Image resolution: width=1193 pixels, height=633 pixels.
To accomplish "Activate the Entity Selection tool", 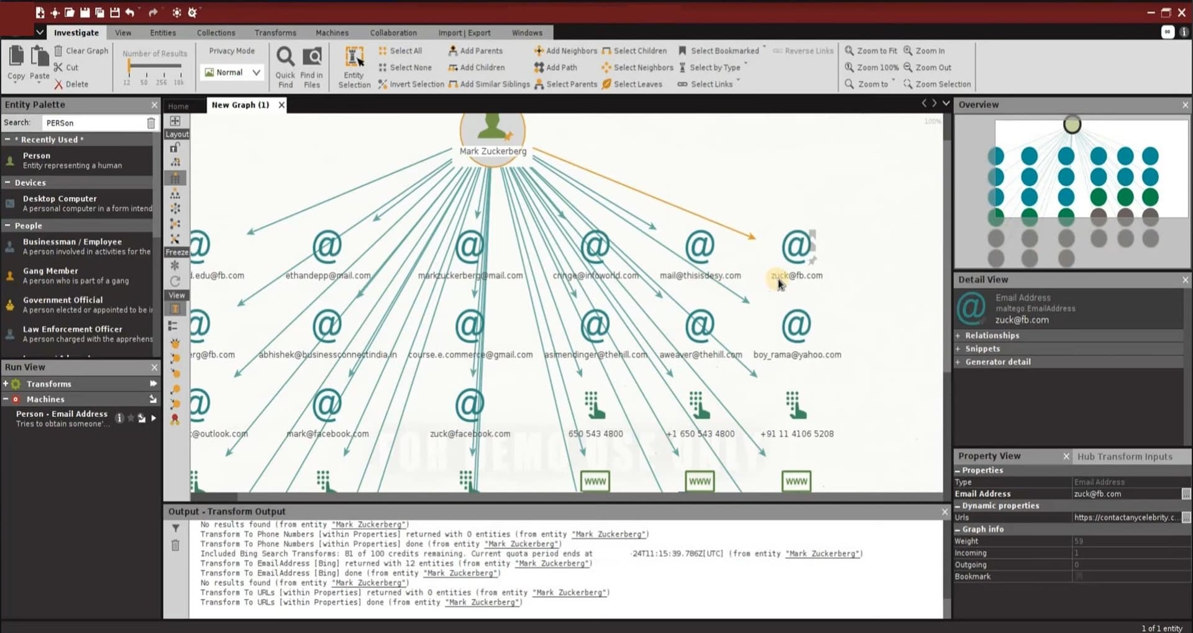I will 354,67.
